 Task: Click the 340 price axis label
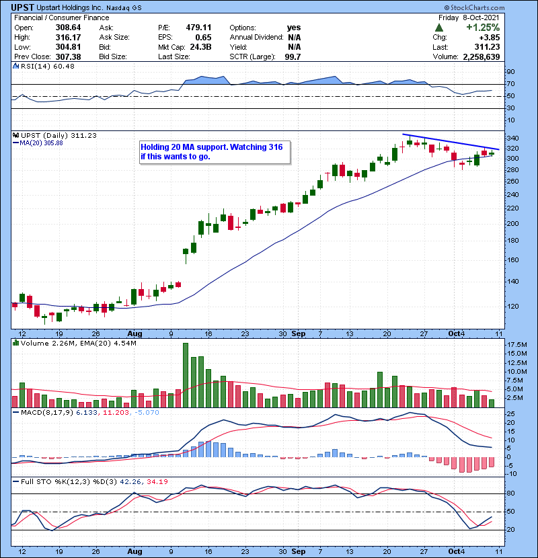tap(513, 138)
